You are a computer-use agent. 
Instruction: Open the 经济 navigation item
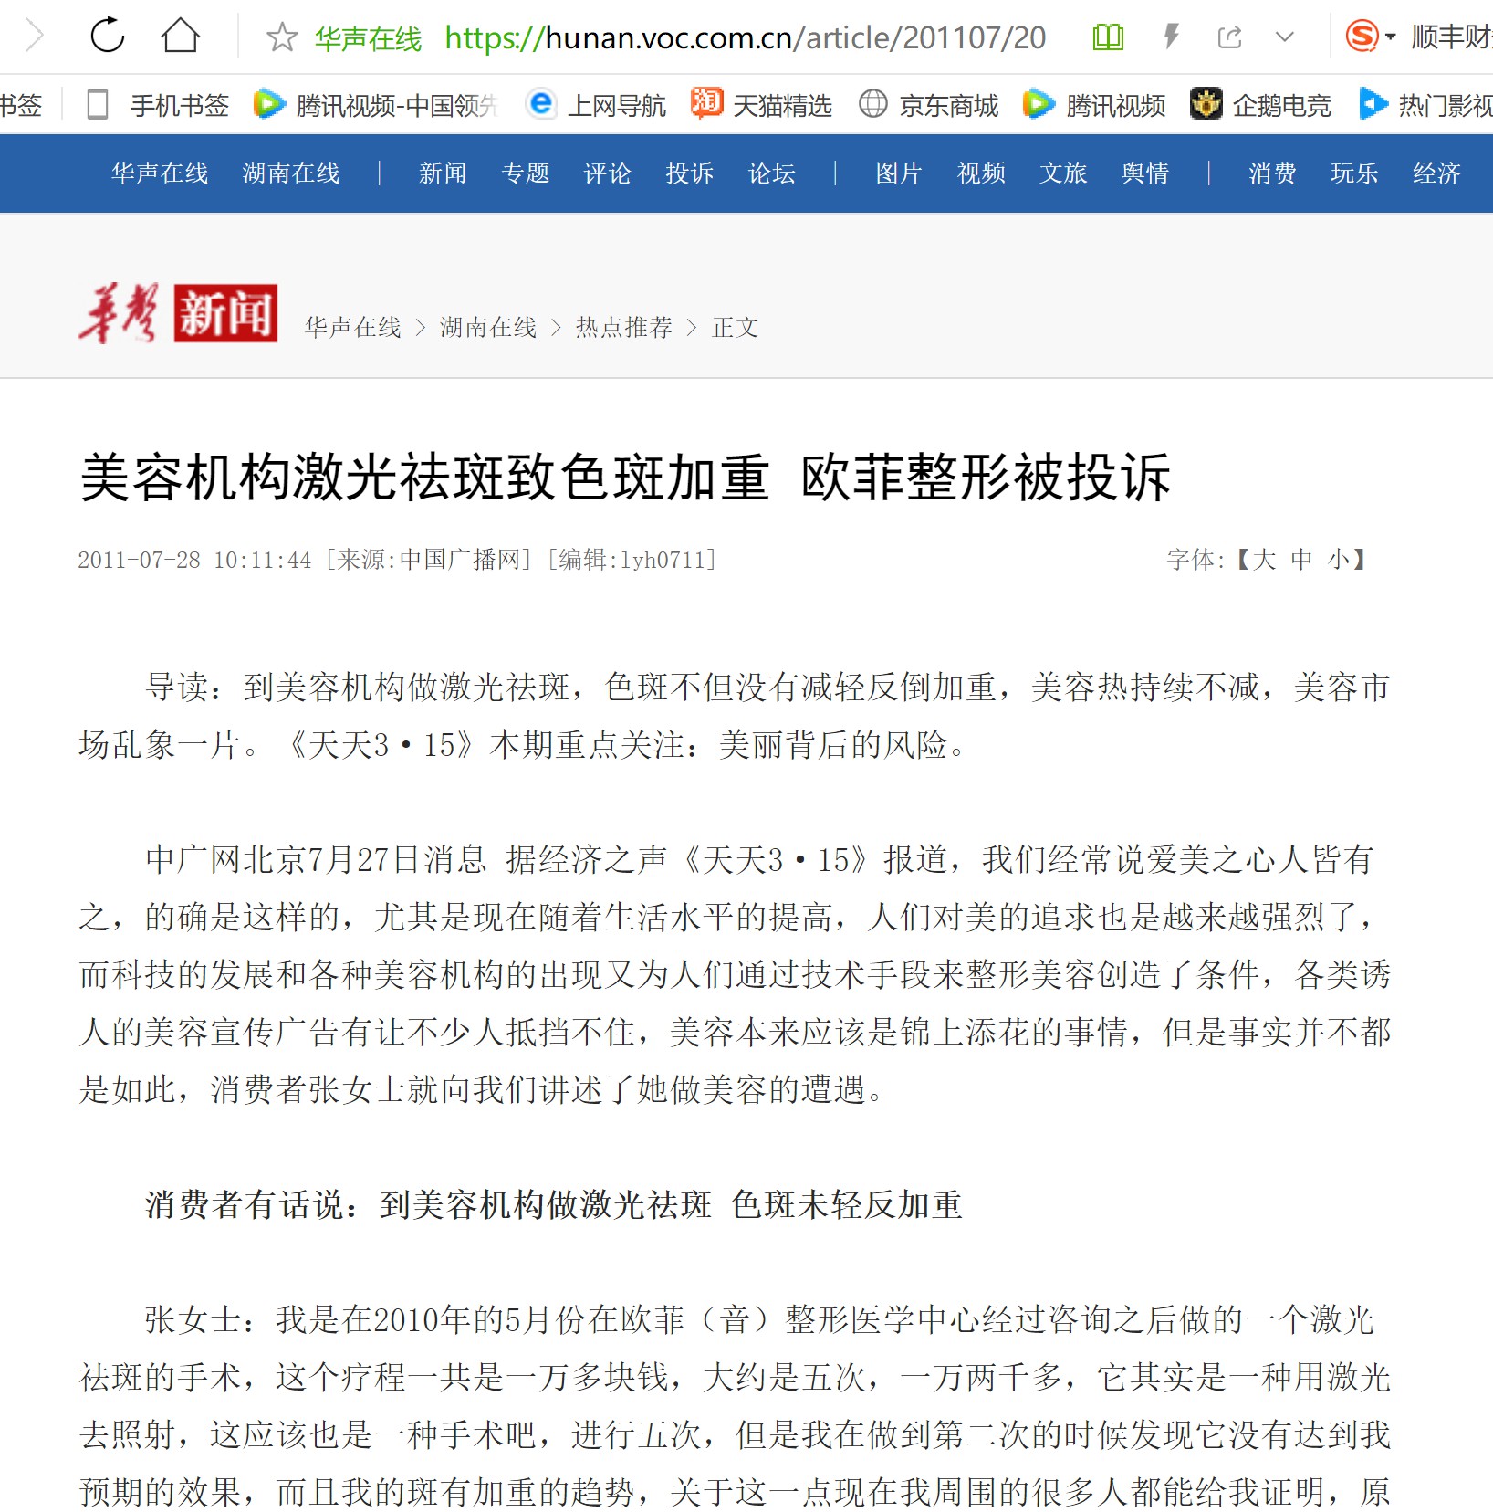click(x=1436, y=173)
